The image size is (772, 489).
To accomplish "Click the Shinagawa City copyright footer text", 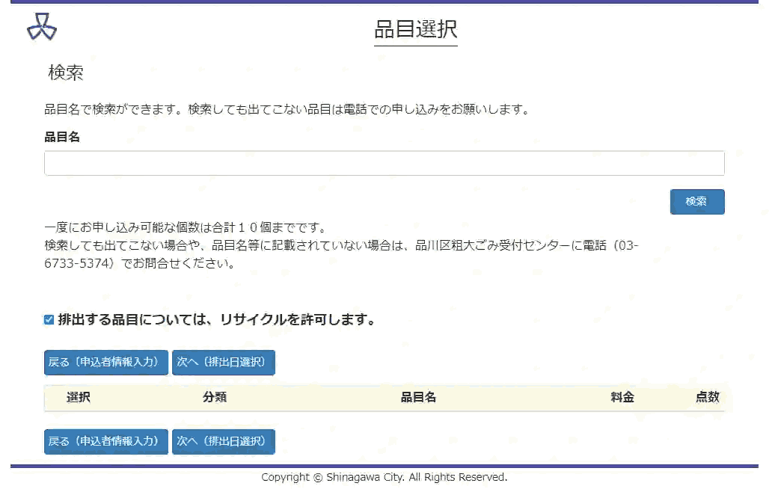I will click(384, 477).
